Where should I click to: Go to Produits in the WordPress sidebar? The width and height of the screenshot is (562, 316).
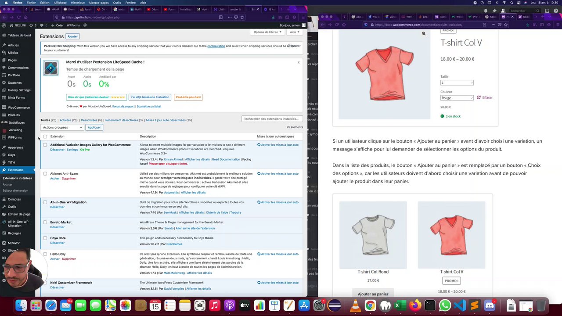14,115
